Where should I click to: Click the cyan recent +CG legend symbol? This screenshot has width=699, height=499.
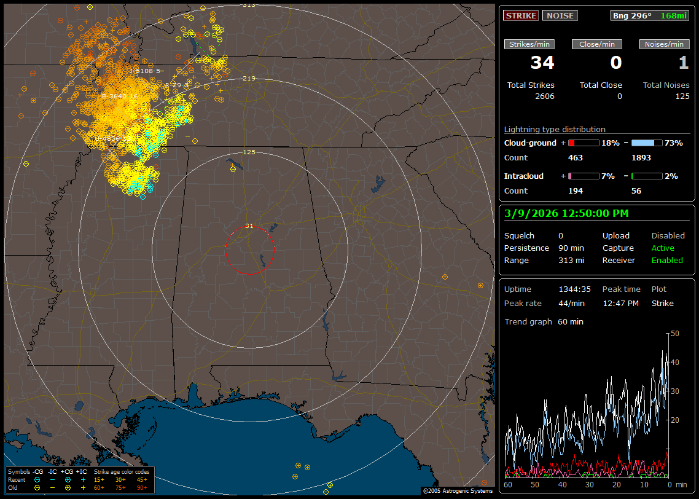pos(68,479)
